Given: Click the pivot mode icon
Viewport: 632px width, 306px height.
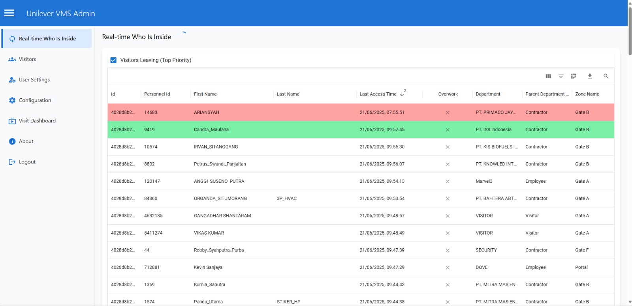Looking at the screenshot, I should click(x=574, y=76).
